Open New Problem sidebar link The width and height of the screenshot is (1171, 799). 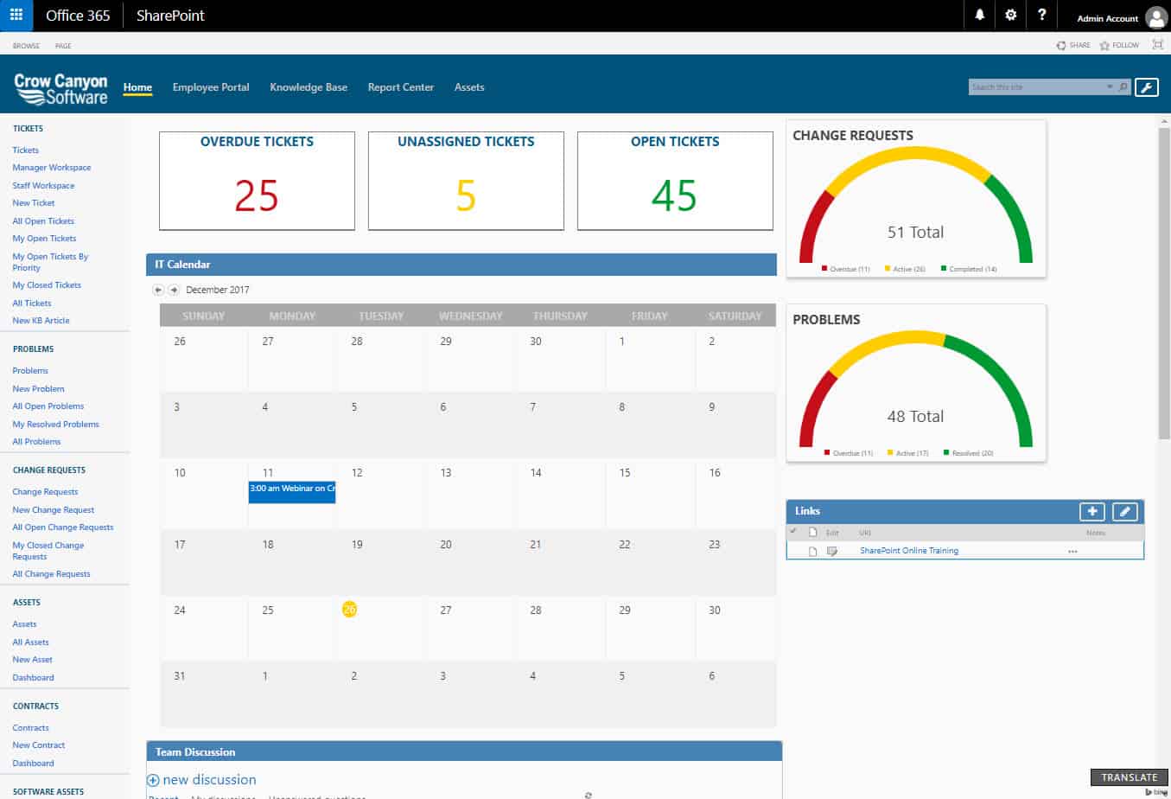38,389
